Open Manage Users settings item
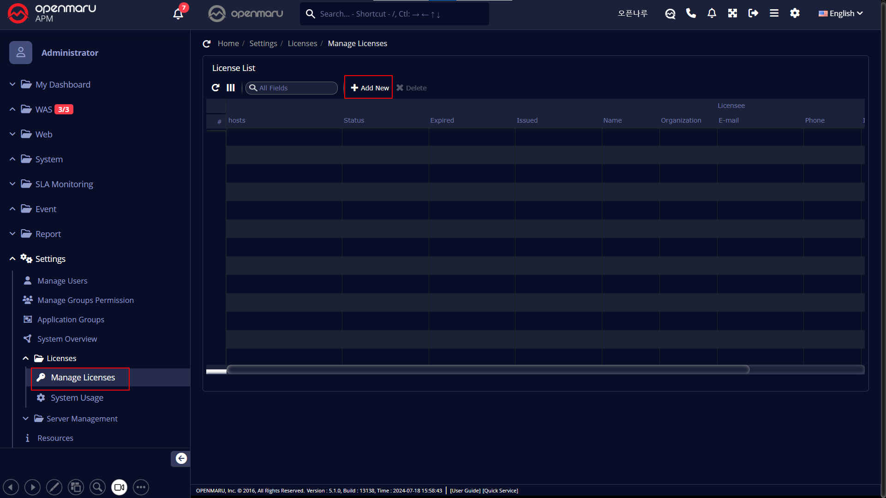886x498 pixels. click(62, 281)
